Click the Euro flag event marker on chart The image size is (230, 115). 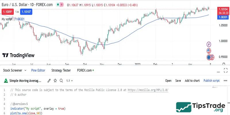(208, 57)
